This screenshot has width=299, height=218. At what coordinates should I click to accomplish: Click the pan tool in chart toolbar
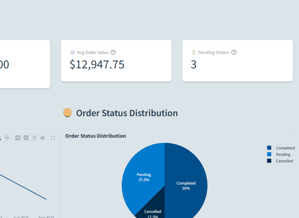pos(7,138)
